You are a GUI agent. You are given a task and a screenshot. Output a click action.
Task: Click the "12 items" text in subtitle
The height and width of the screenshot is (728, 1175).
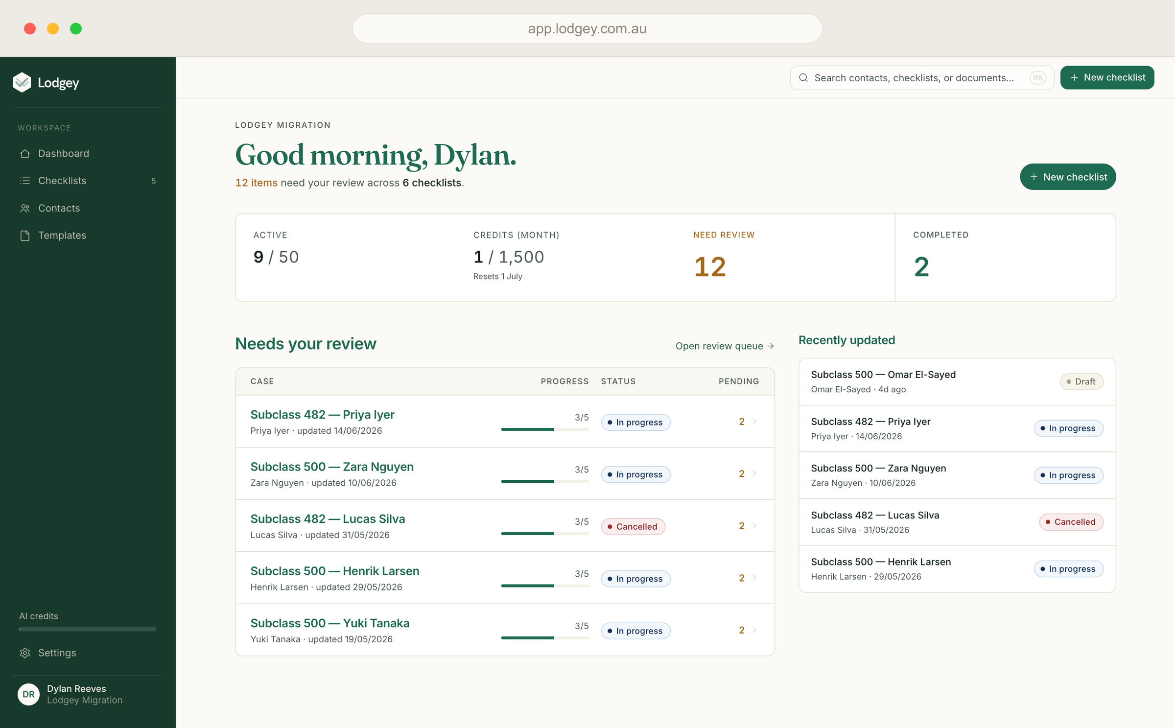(256, 183)
